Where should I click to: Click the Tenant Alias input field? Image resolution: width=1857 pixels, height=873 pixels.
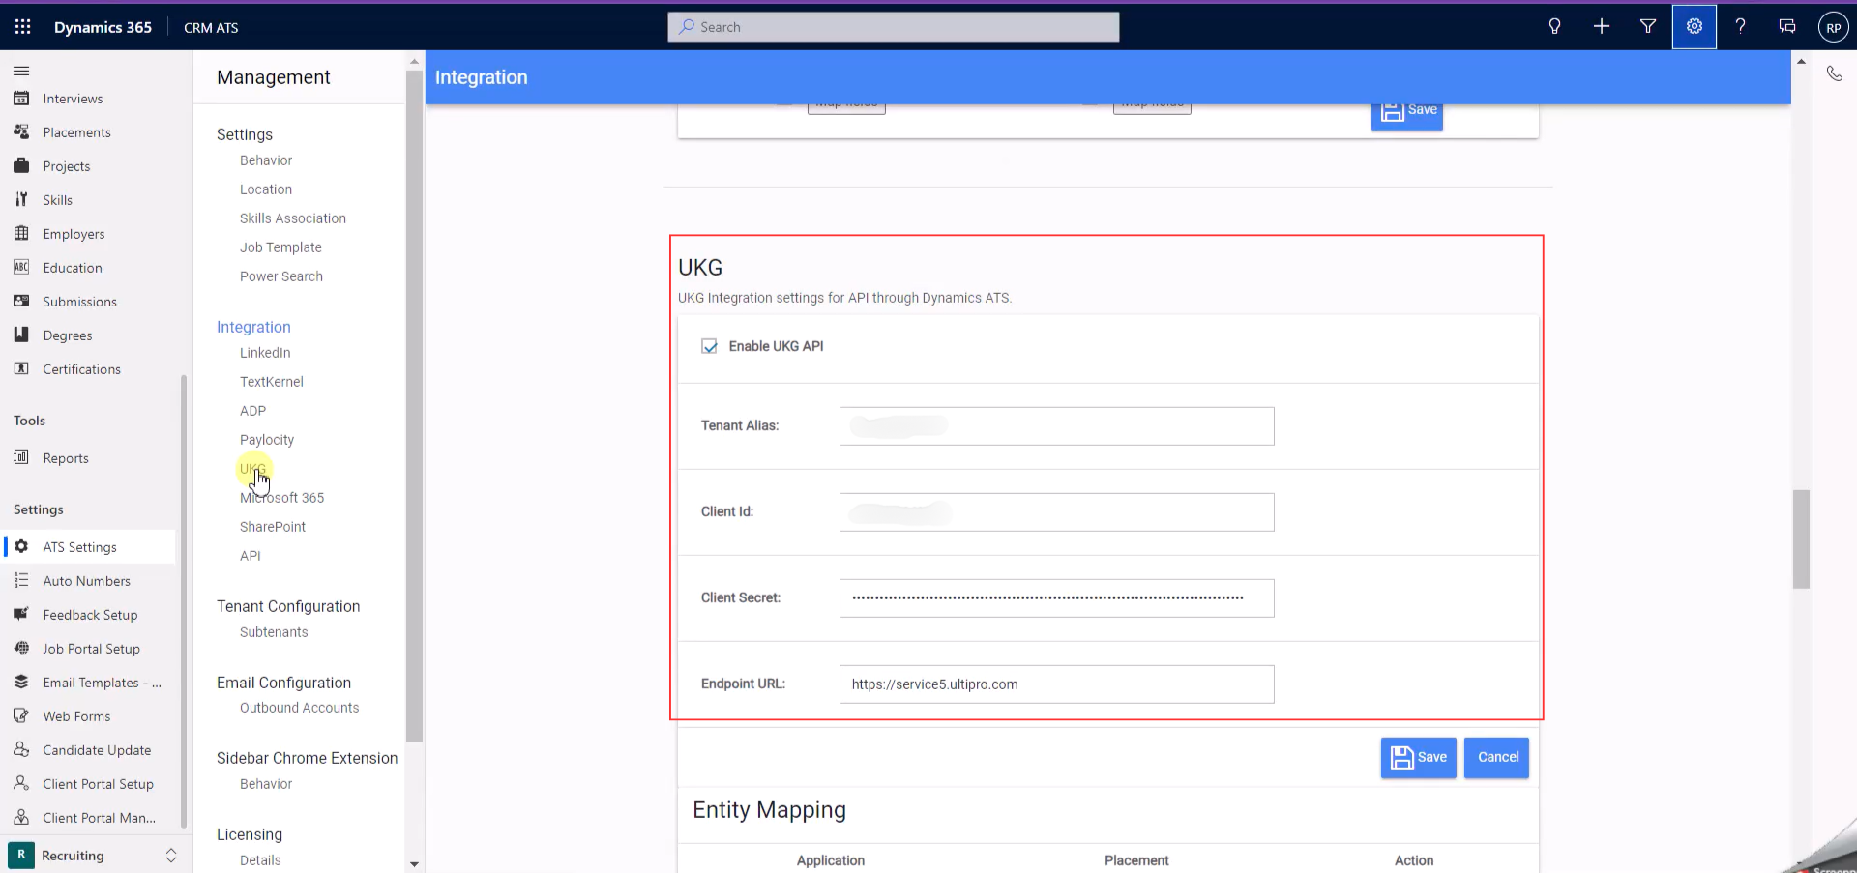1056,426
